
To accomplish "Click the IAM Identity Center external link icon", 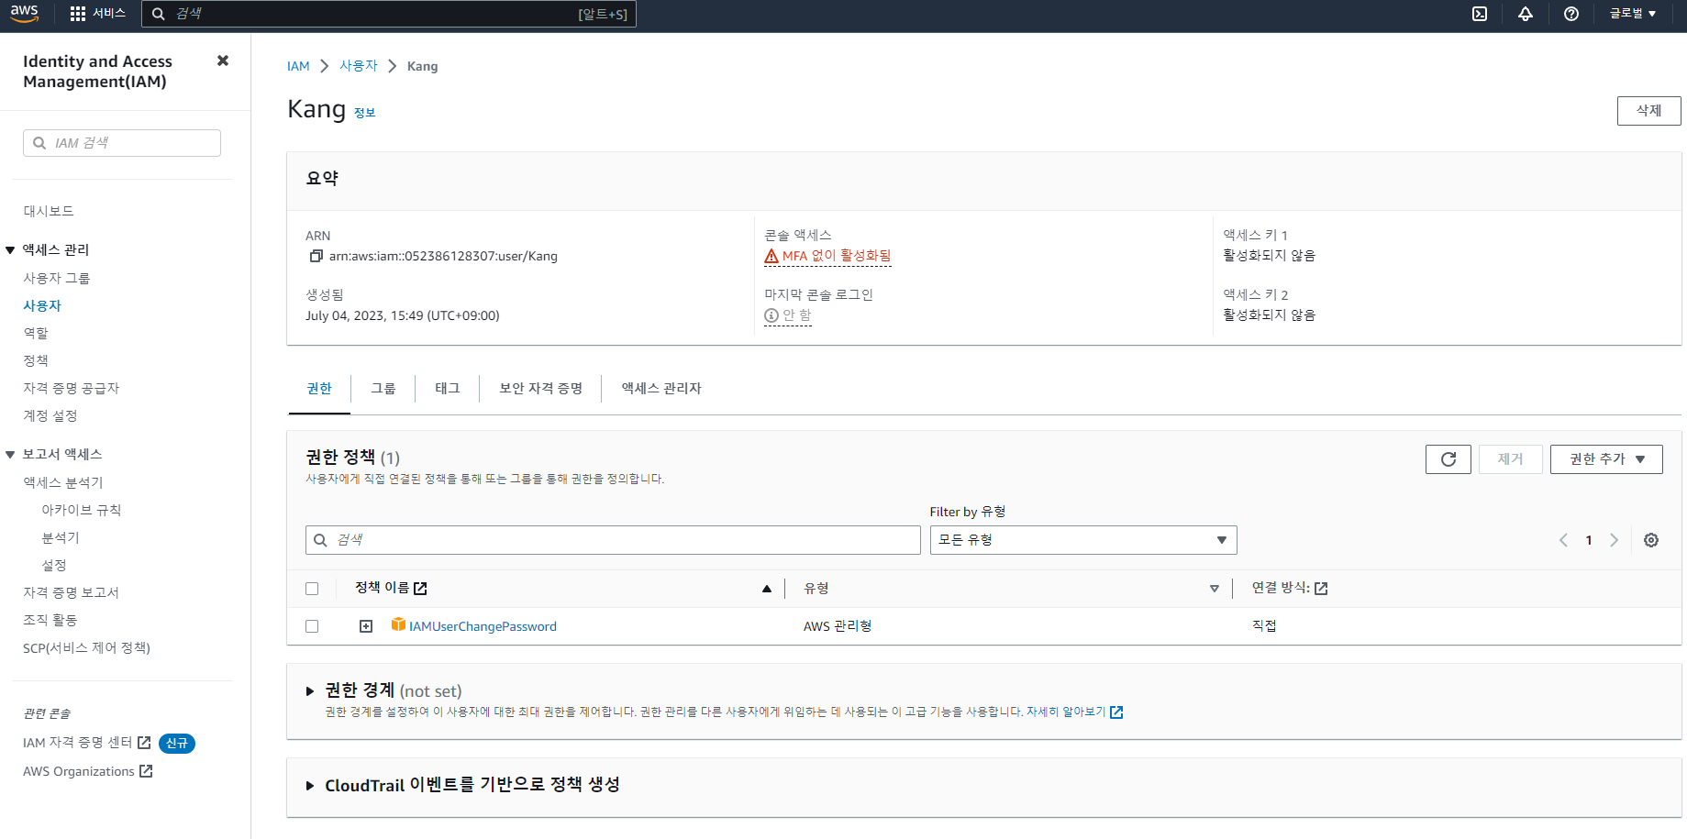I will pyautogui.click(x=144, y=743).
